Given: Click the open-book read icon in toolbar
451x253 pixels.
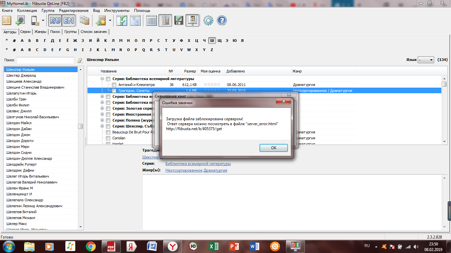Looking at the screenshot, I should tap(7, 20).
